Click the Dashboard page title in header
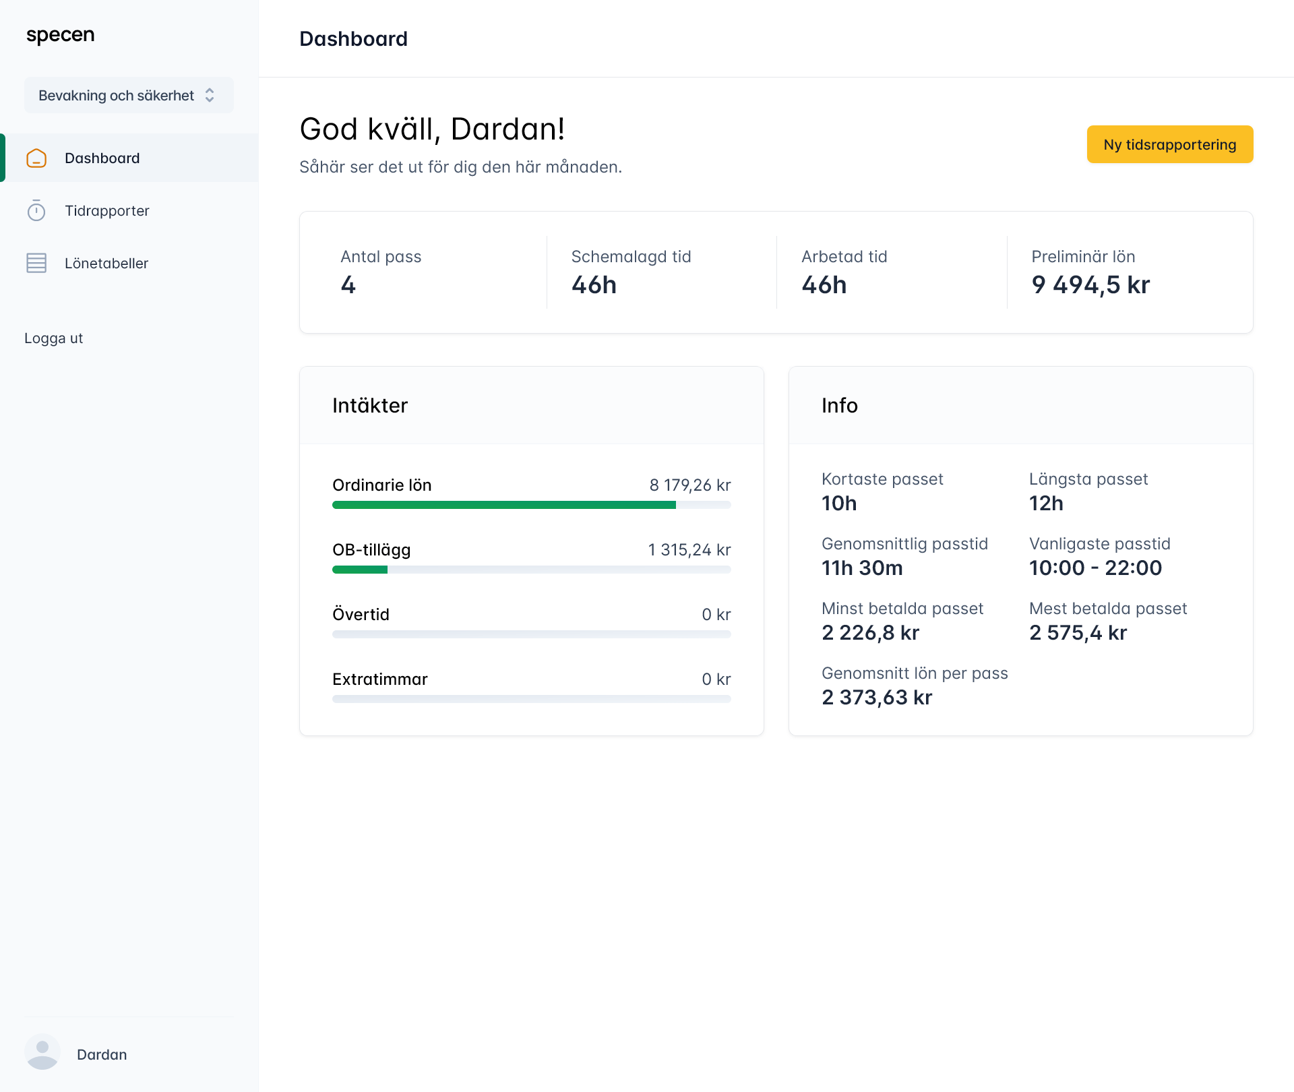The image size is (1294, 1092). click(x=353, y=39)
